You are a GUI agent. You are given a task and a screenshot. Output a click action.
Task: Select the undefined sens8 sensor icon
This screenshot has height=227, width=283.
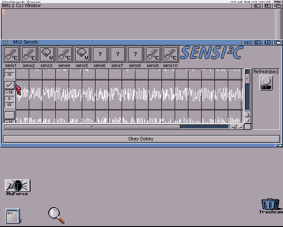point(135,55)
